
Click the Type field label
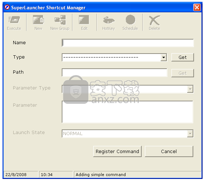[x=19, y=57]
